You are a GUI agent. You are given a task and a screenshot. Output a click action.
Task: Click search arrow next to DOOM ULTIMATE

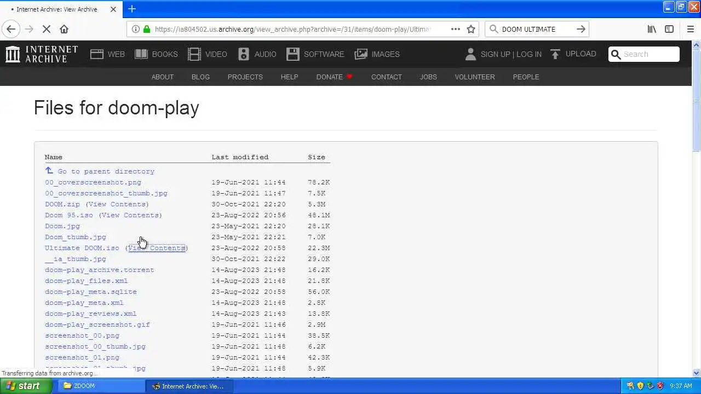581,29
